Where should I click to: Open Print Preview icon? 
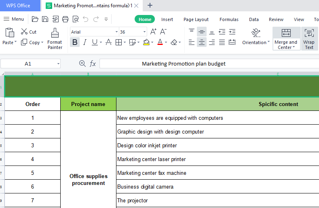[76, 19]
